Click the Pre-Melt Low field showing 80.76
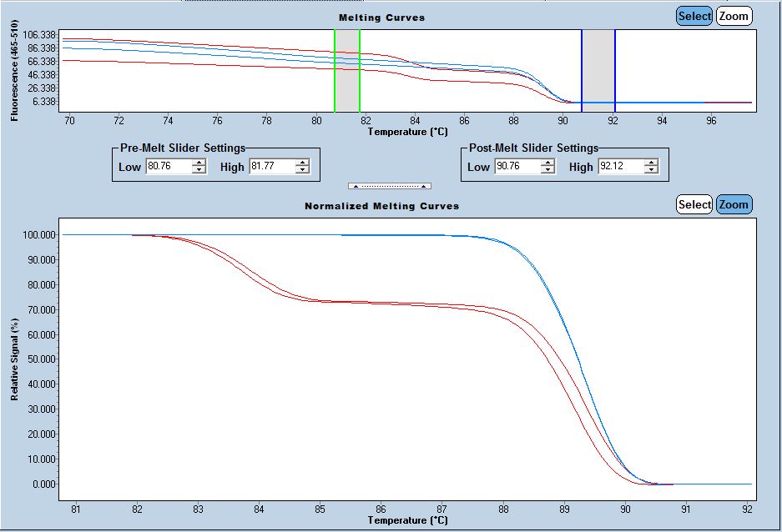 tap(168, 167)
